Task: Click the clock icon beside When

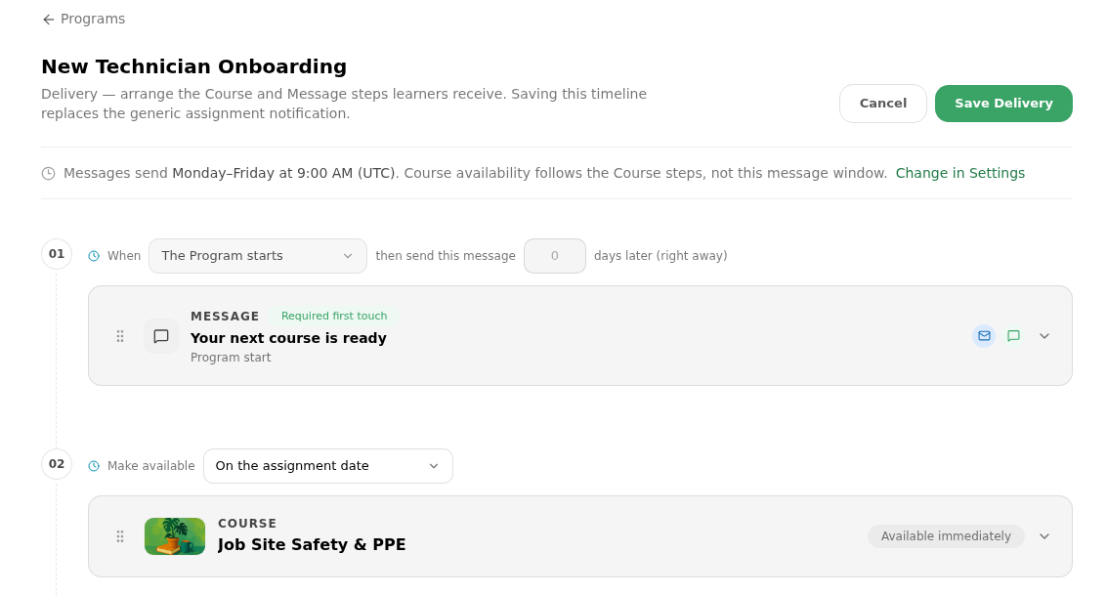Action: click(94, 256)
